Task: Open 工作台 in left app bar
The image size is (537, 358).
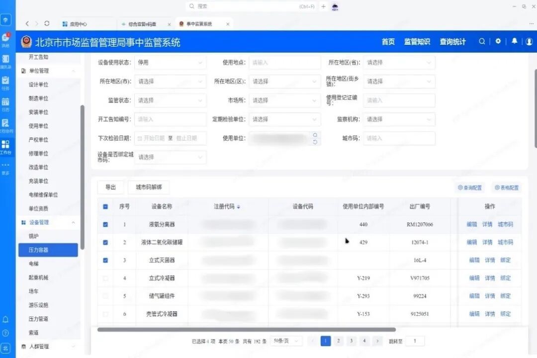Action: click(x=5, y=146)
